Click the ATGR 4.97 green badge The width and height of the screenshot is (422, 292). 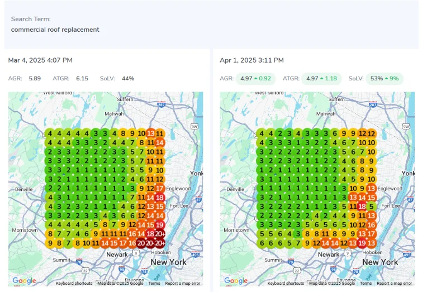321,79
